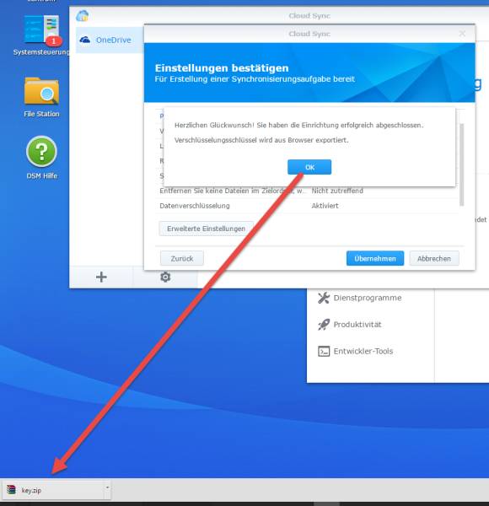489x506 pixels.
Task: Select the OneDrive cloud icon in sidebar
Action: 85,40
